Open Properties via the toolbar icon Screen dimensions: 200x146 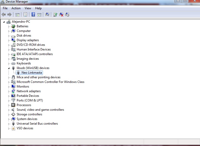pos(25,15)
